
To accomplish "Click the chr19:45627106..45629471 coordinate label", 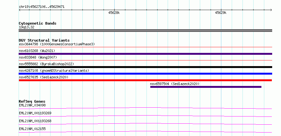I will tap(42, 7).
